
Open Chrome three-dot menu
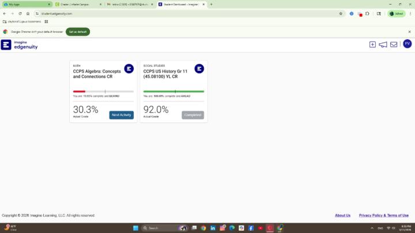[410, 14]
